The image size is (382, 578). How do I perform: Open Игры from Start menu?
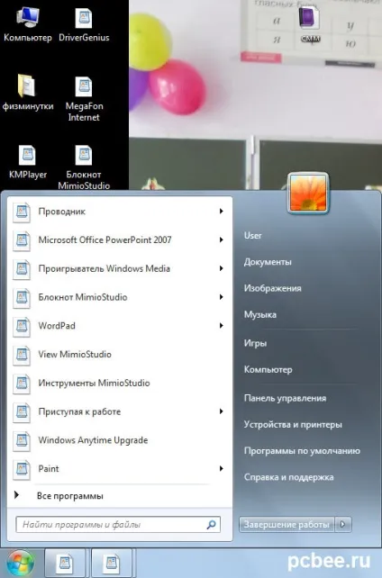click(x=255, y=343)
